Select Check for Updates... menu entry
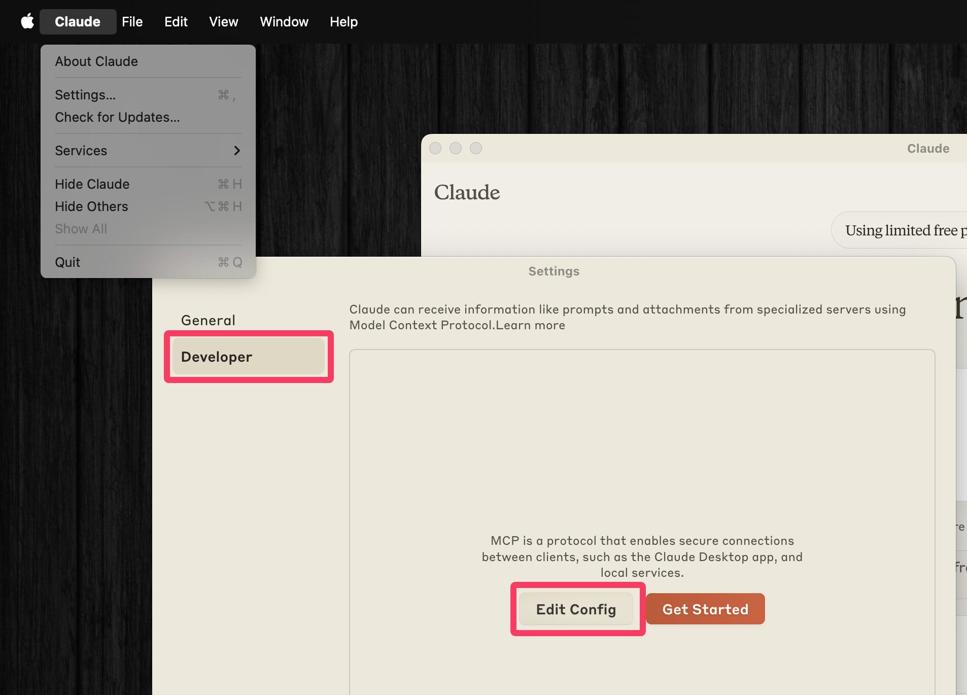Screen dimensions: 967x695 point(117,117)
